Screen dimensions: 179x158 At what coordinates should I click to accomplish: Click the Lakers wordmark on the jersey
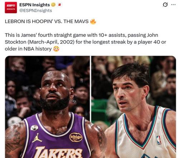58,152
